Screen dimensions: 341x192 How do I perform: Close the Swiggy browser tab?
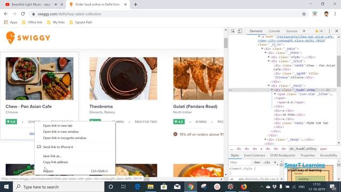coord(125,4)
